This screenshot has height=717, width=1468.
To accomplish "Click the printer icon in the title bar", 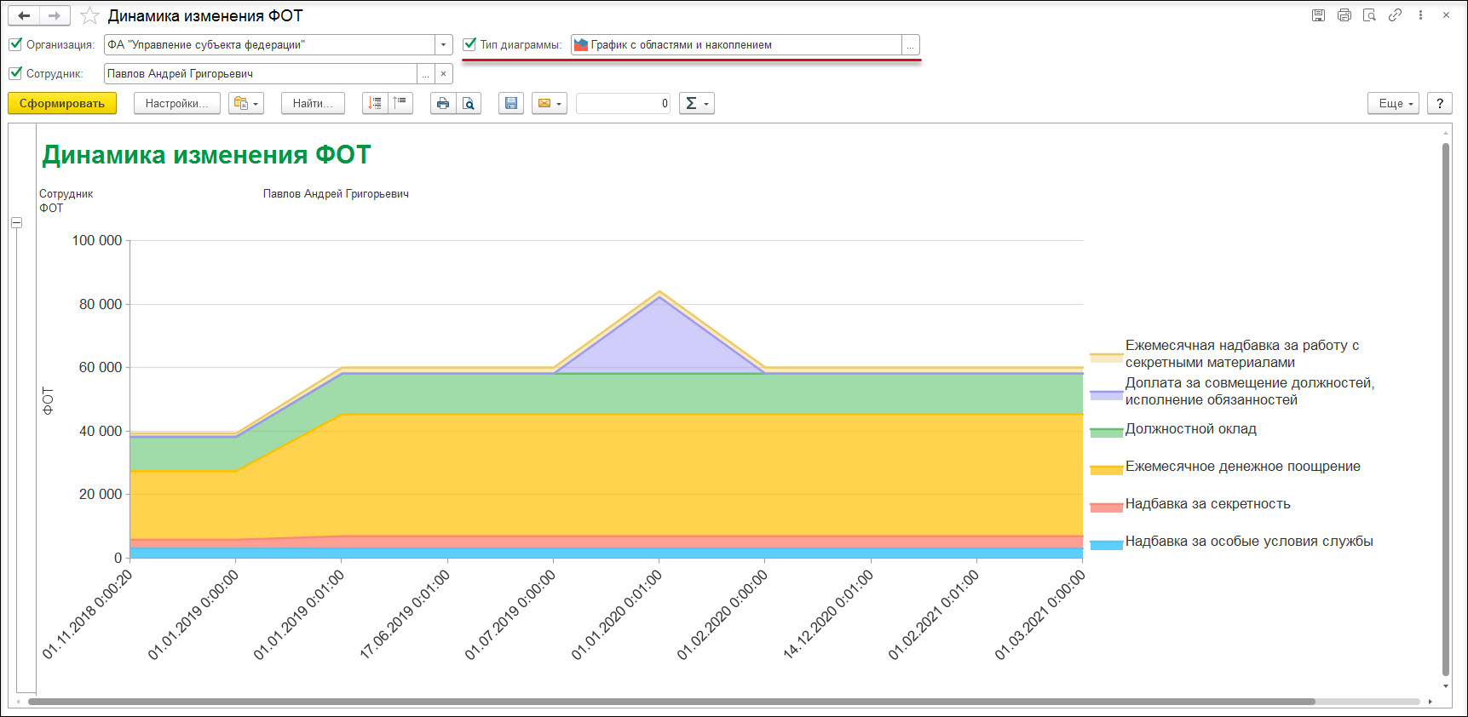I will (1344, 15).
